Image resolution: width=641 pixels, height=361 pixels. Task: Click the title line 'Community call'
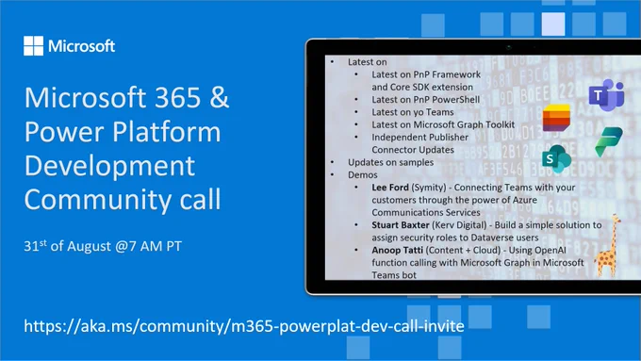pos(123,199)
